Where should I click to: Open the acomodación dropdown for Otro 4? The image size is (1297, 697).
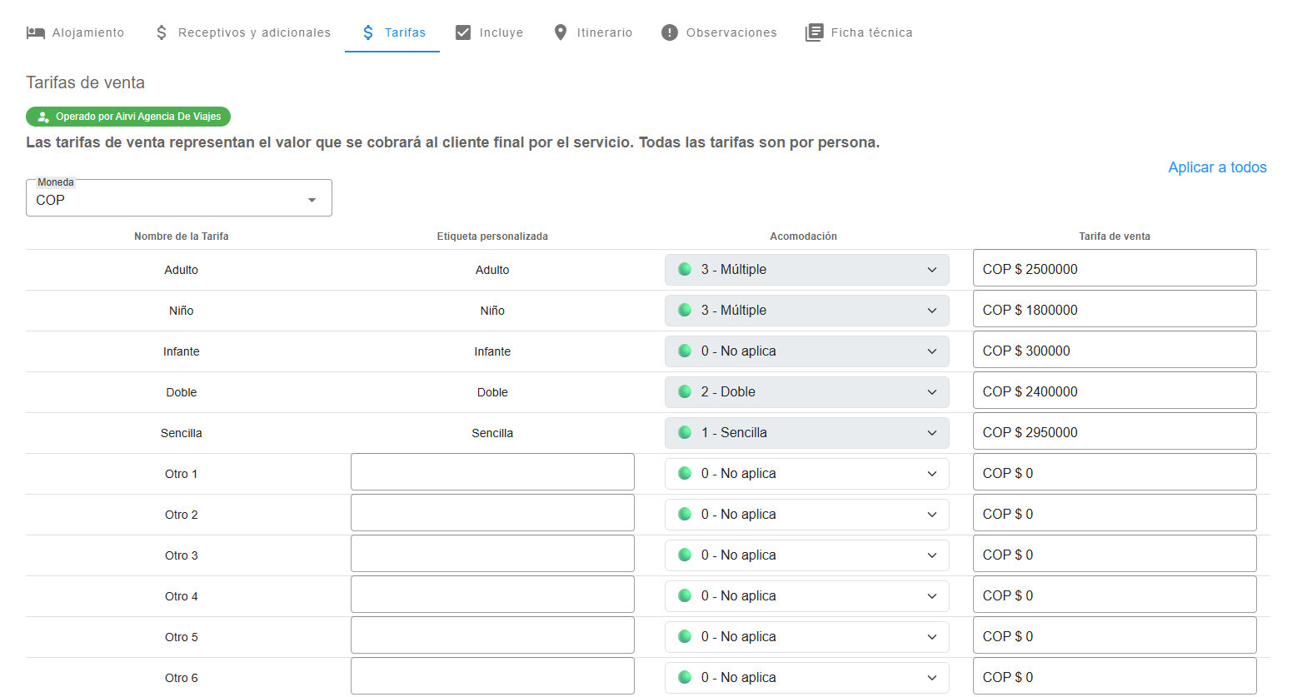click(x=806, y=596)
